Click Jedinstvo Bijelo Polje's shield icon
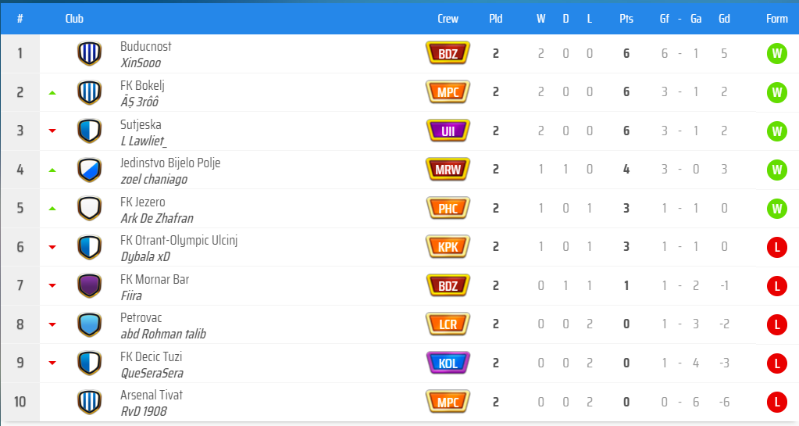799x426 pixels. [89, 170]
